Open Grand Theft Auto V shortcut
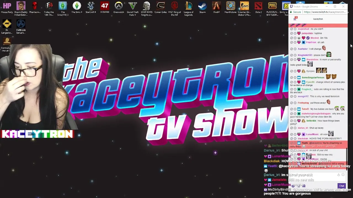Image resolution: width=353 pixels, height=198 pixels. click(133, 9)
